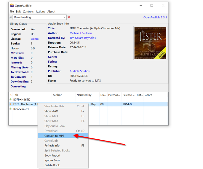Open the OpenAudible 2.3.5 version link
Viewport: 203px width, 169px height.
click(155, 17)
